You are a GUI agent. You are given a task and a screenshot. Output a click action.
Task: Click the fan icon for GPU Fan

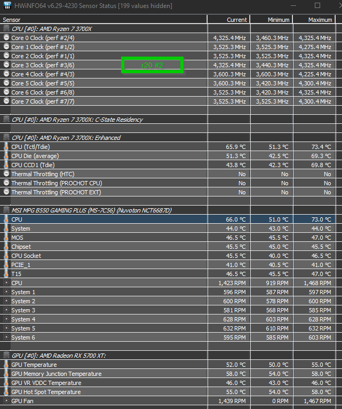pyautogui.click(x=6, y=401)
